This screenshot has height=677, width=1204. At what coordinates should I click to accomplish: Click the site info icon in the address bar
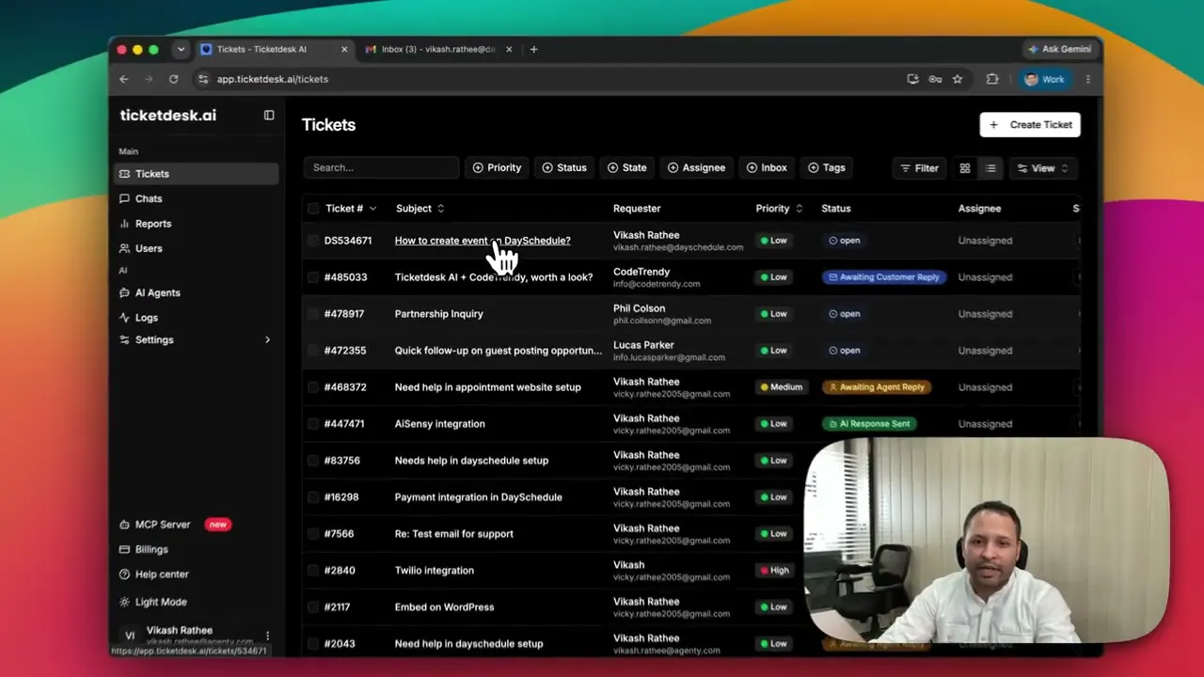[203, 79]
